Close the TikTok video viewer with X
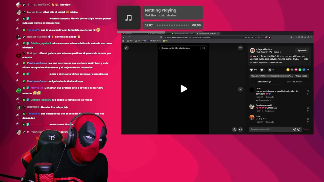Image resolution: width=324 pixels, height=182 pixels. [126, 48]
